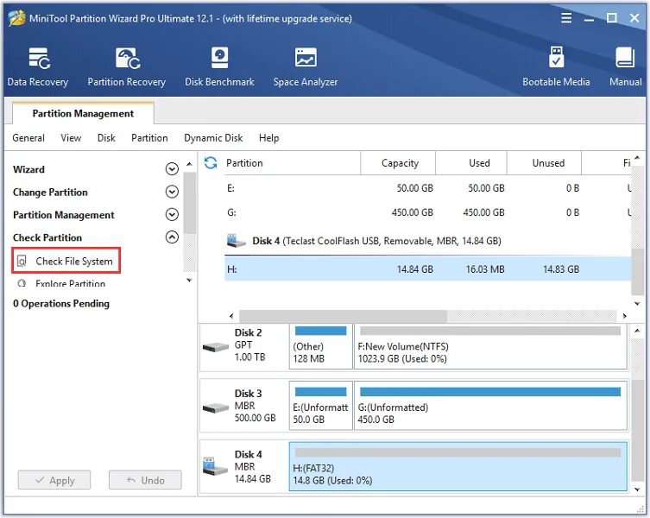Viewport: 650px width, 518px height.
Task: Click the Disk 4 USB icon in the partition list
Action: [237, 241]
